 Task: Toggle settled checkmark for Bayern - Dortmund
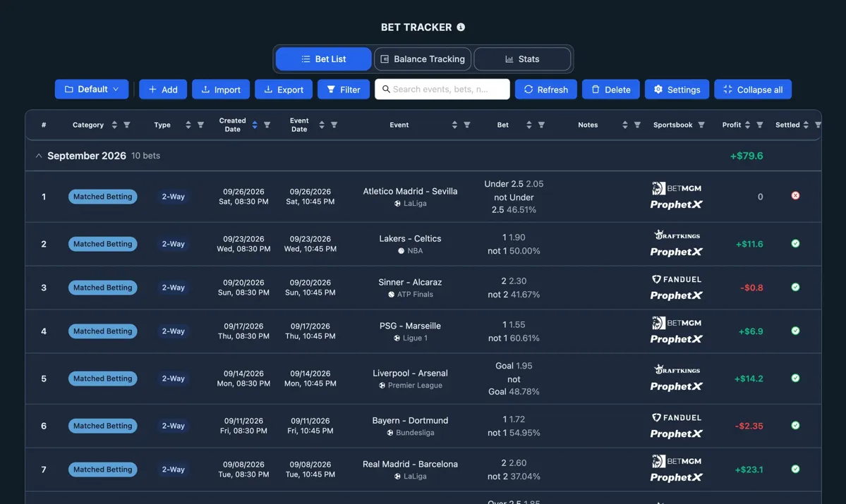(x=795, y=426)
